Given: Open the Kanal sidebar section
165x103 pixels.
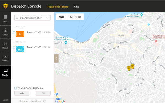Looking at the screenshot, I should [x=5, y=45].
